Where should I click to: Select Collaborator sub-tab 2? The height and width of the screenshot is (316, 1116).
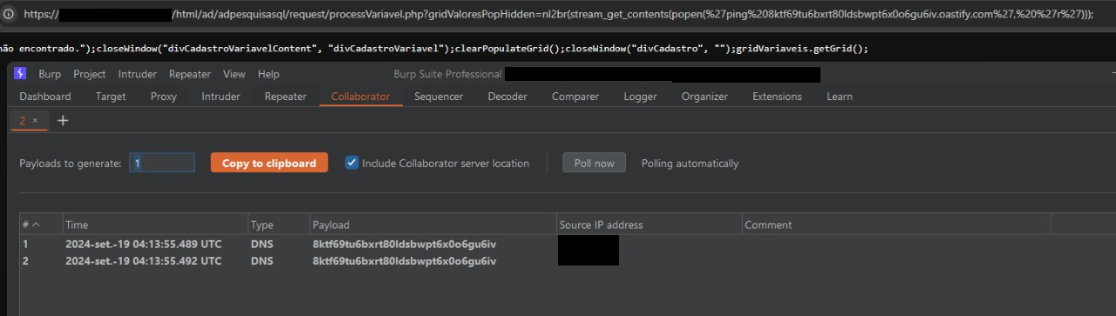click(x=23, y=121)
